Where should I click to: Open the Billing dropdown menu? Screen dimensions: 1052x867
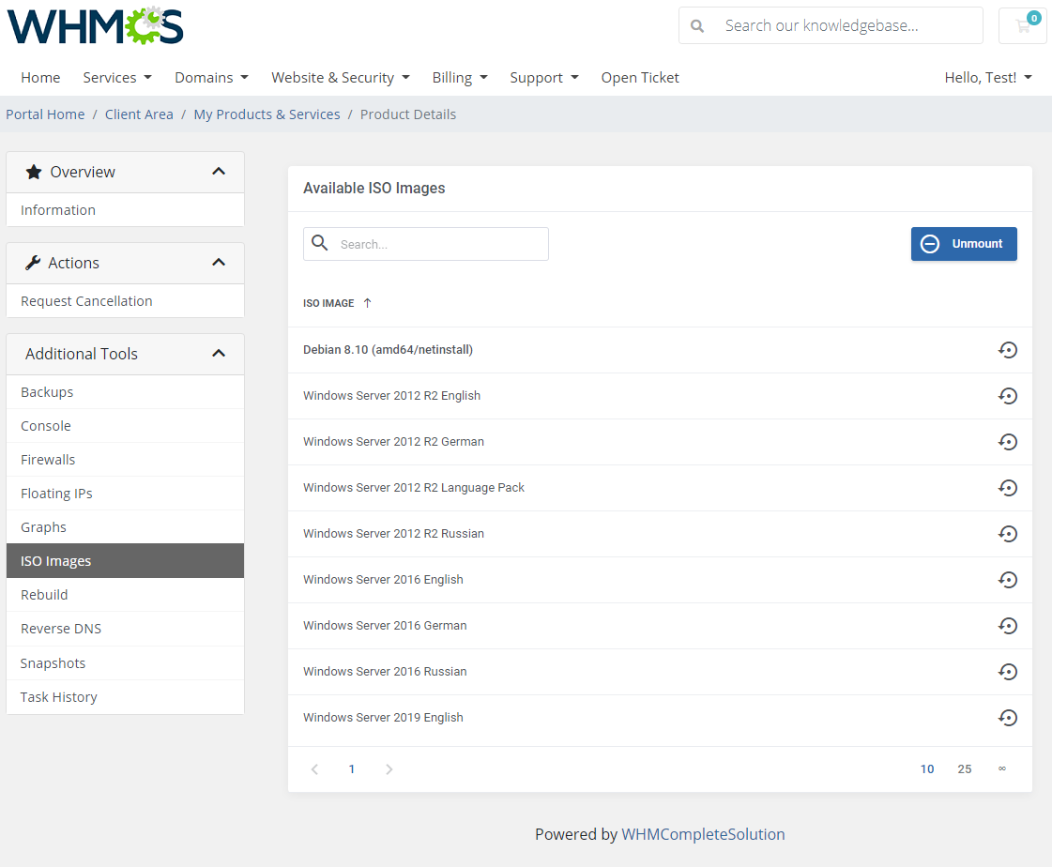click(x=460, y=77)
